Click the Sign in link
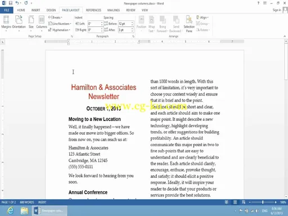This screenshot has width=288, height=216. pos(277,10)
